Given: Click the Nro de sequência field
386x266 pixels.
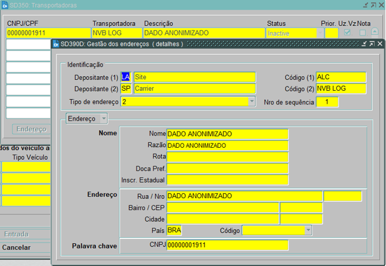Looking at the screenshot, I should point(327,102).
